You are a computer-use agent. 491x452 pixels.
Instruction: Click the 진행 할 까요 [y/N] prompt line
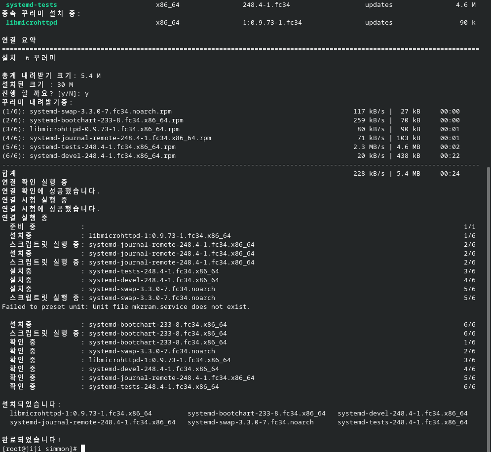click(x=45, y=94)
